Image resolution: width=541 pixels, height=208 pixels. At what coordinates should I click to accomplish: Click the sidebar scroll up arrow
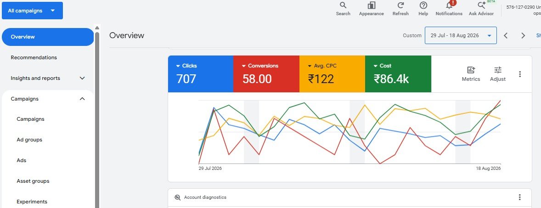(97, 28)
